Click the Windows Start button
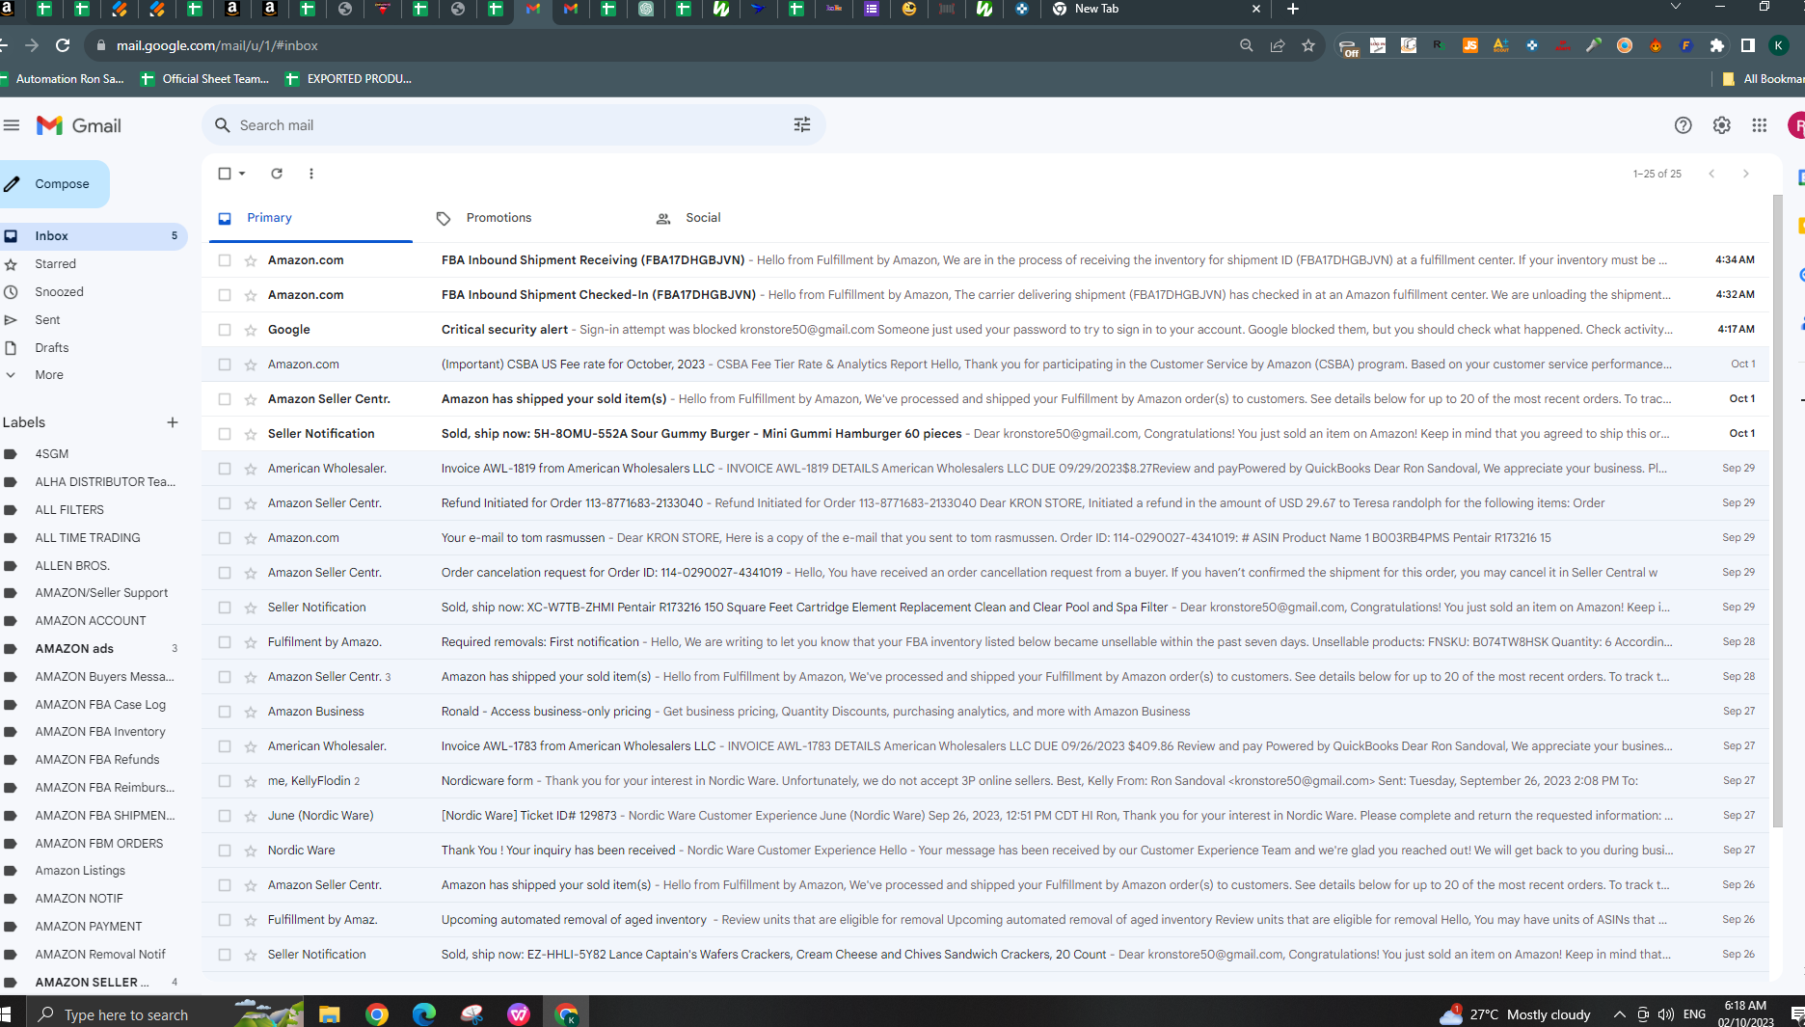 point(6,1014)
